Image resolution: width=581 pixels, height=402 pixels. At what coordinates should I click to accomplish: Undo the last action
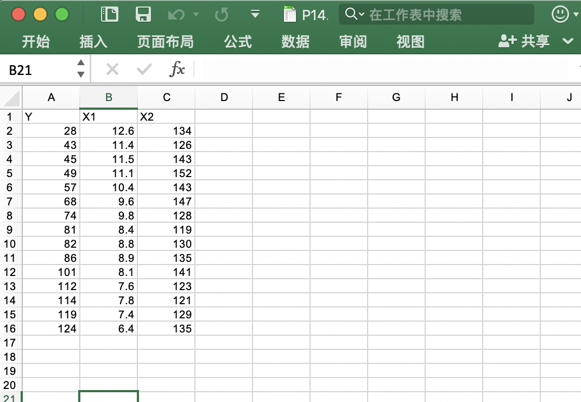tap(176, 15)
